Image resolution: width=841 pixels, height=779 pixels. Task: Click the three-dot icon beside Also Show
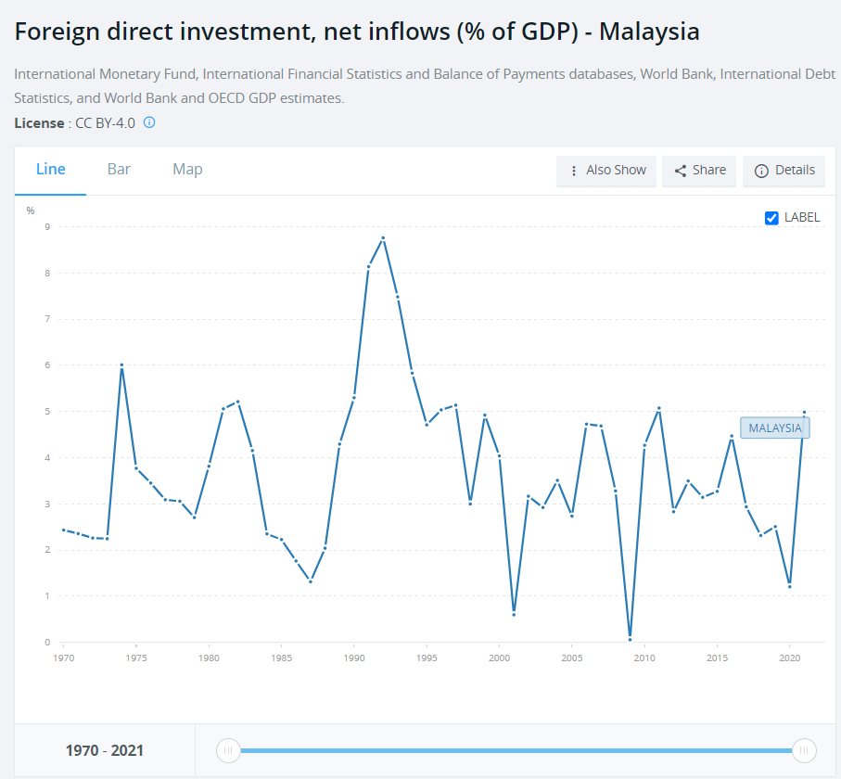click(x=574, y=171)
